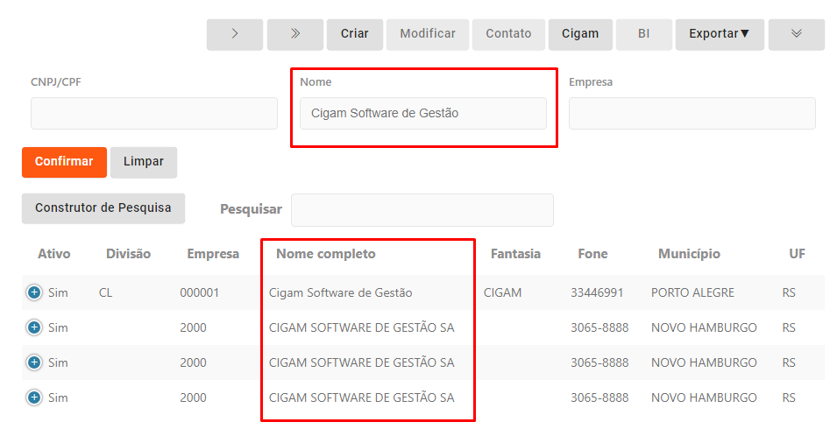Click the Cigam toolbar button
Viewport: 837px width, 429px height.
[580, 34]
